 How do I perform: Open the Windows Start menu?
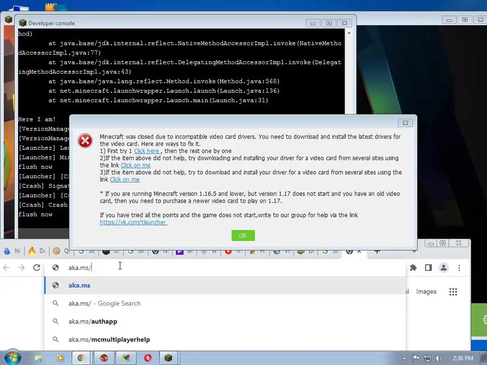[x=12, y=357]
